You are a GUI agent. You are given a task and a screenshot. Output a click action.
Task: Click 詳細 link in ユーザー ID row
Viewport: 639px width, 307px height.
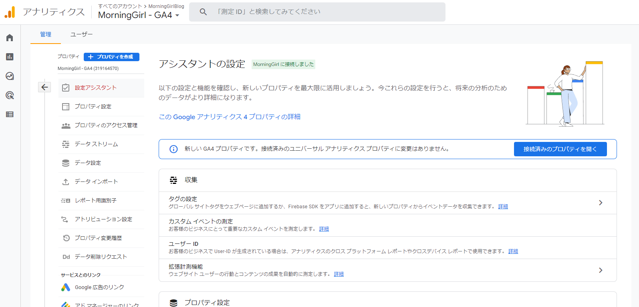pos(513,251)
